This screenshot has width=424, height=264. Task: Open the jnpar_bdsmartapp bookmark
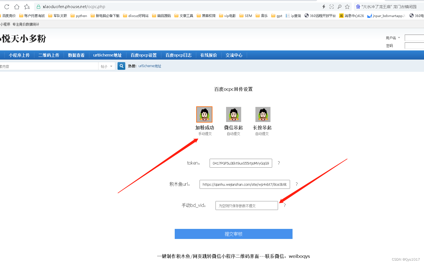point(386,16)
